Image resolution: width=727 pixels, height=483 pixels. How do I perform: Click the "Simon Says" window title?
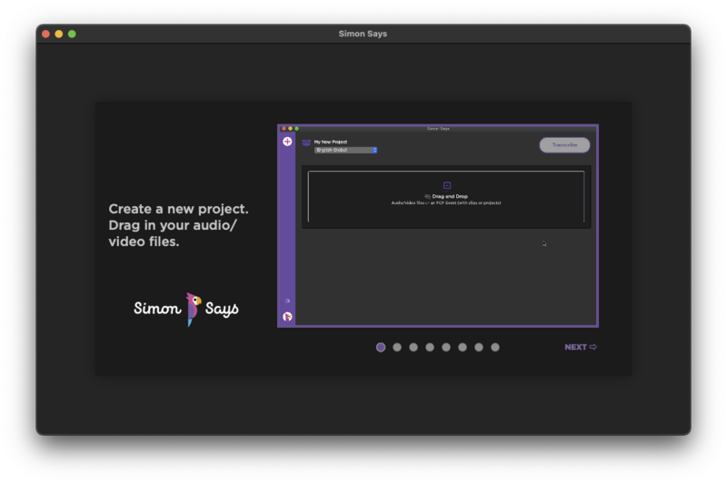[x=363, y=34]
